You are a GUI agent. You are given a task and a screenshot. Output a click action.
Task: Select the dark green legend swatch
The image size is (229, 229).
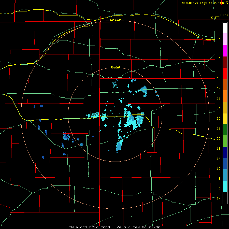coord(225,130)
